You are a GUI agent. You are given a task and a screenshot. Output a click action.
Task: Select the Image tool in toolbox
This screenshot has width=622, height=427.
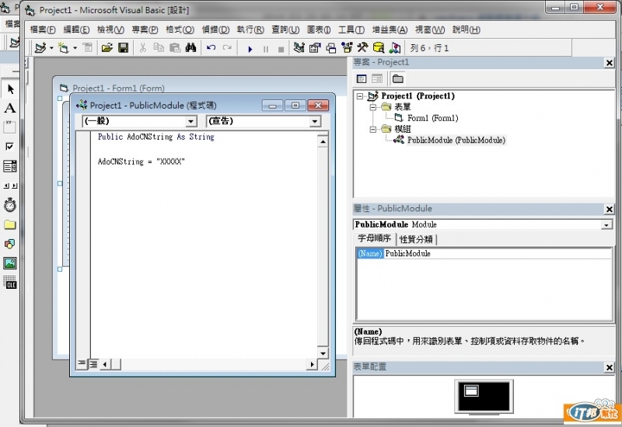[x=10, y=263]
